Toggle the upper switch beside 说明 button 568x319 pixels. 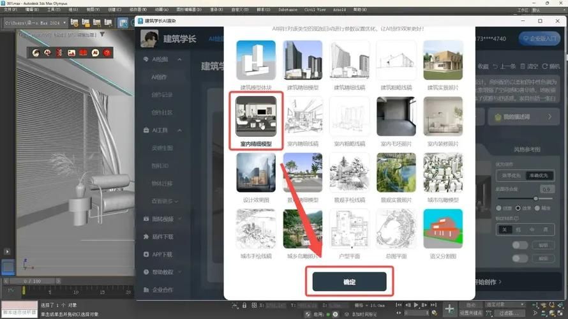click(520, 245)
